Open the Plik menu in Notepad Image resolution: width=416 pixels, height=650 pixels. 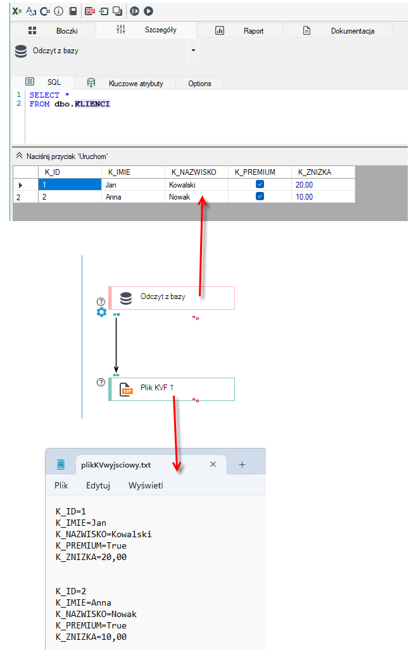61,485
